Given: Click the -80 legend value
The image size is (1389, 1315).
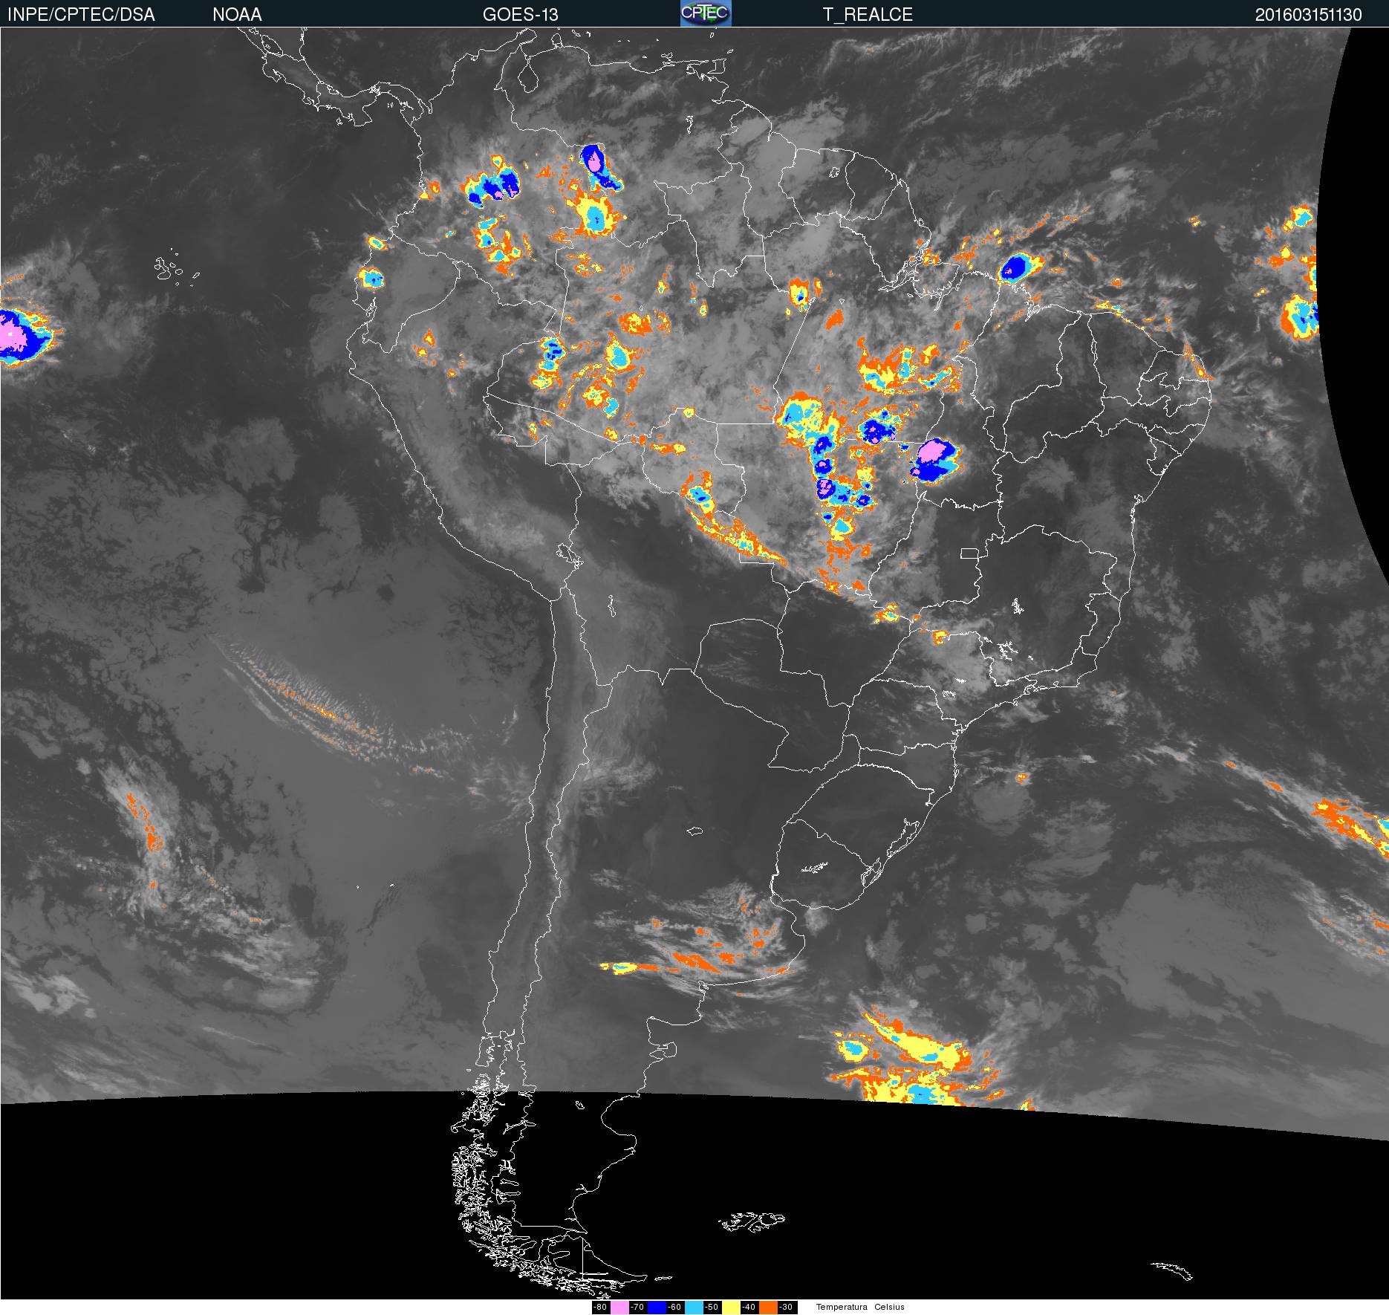Looking at the screenshot, I should pyautogui.click(x=600, y=1308).
